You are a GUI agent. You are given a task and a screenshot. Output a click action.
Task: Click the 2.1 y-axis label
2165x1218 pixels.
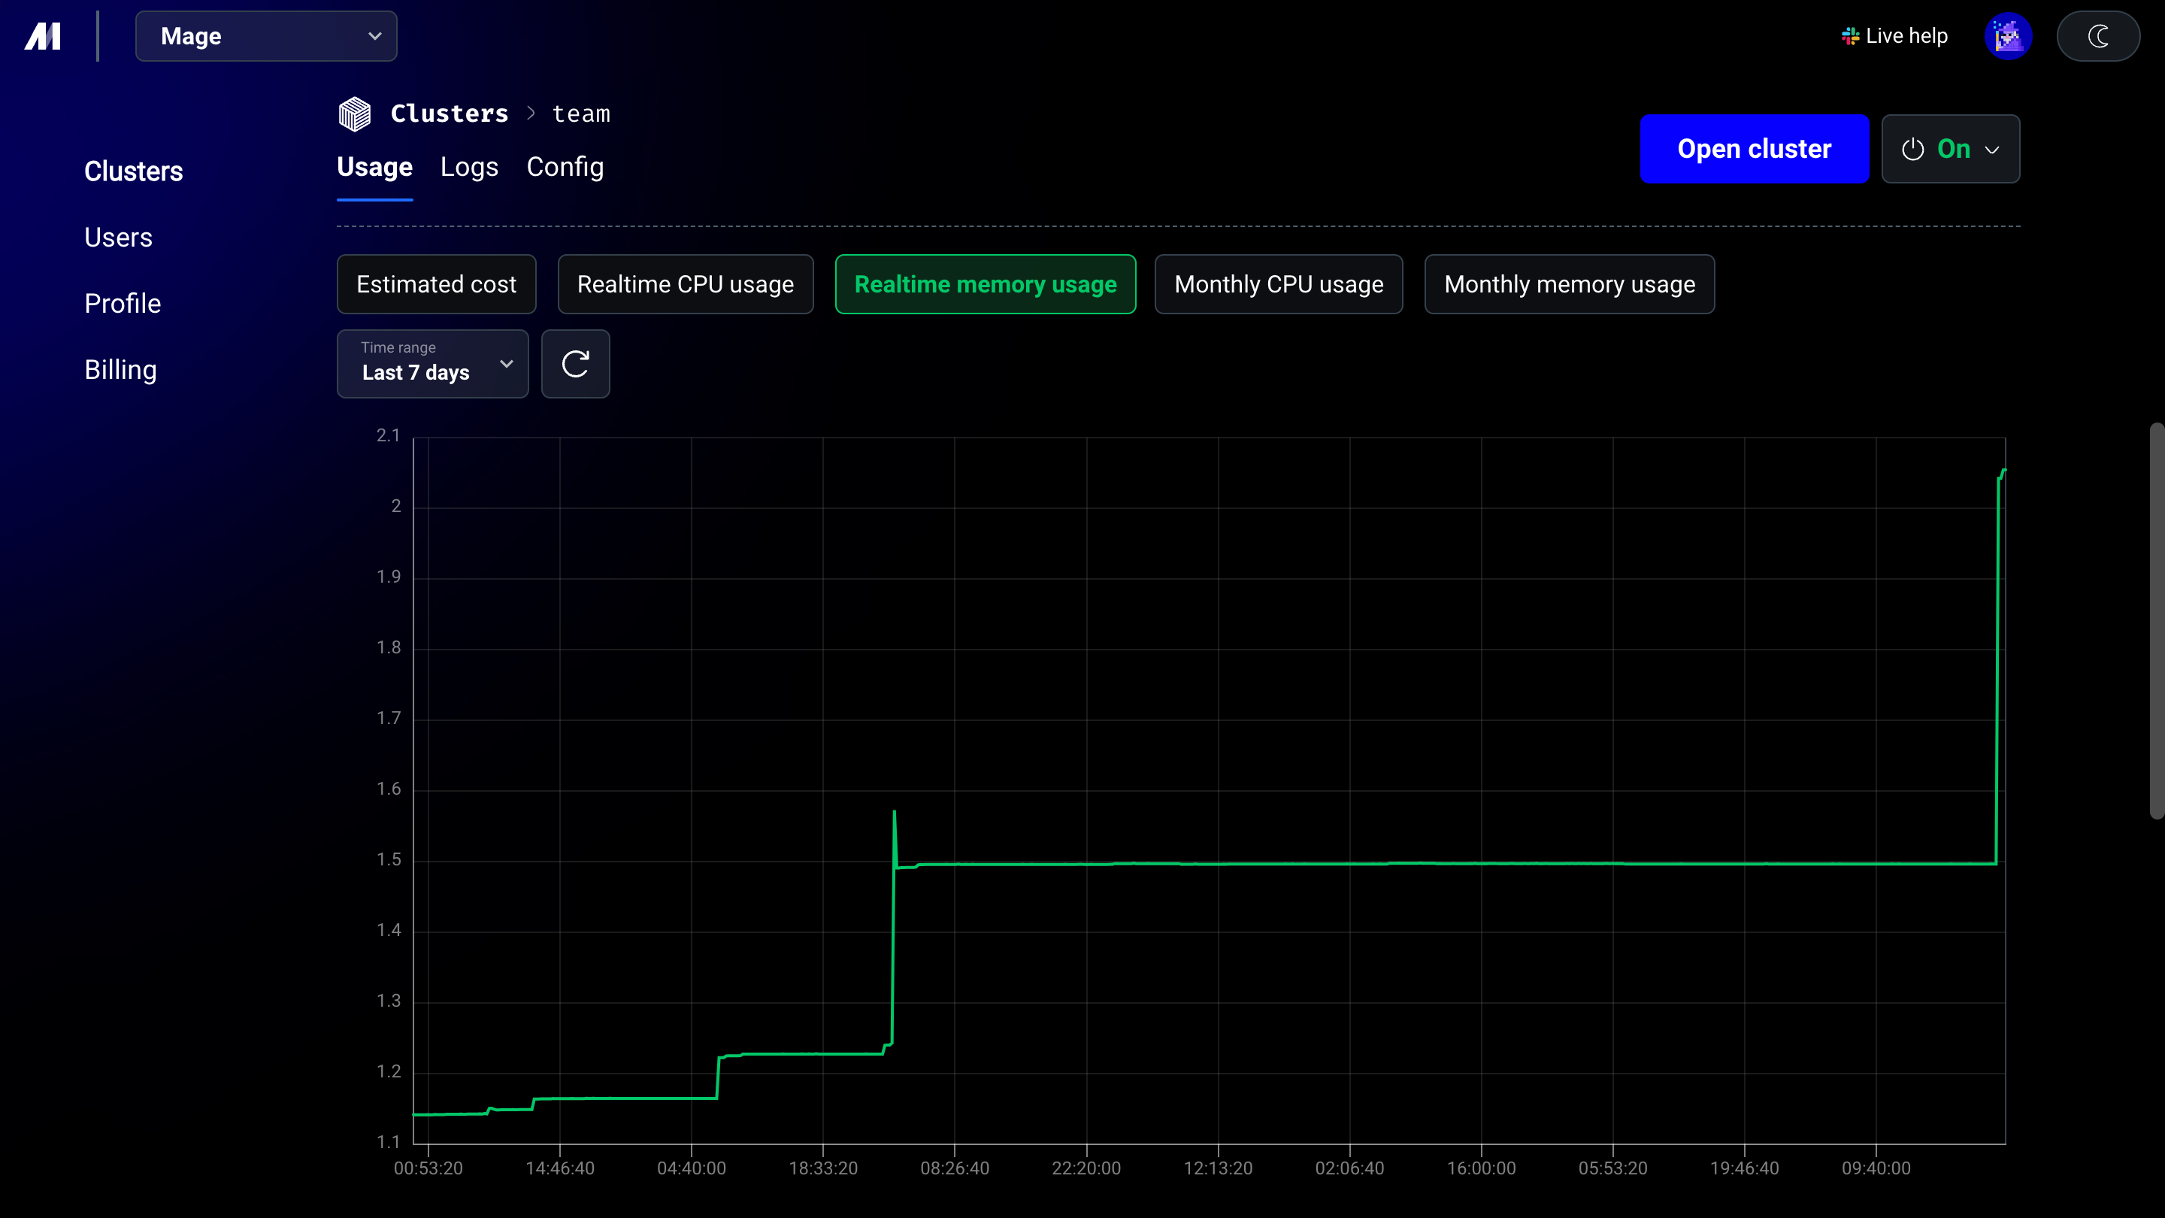389,435
